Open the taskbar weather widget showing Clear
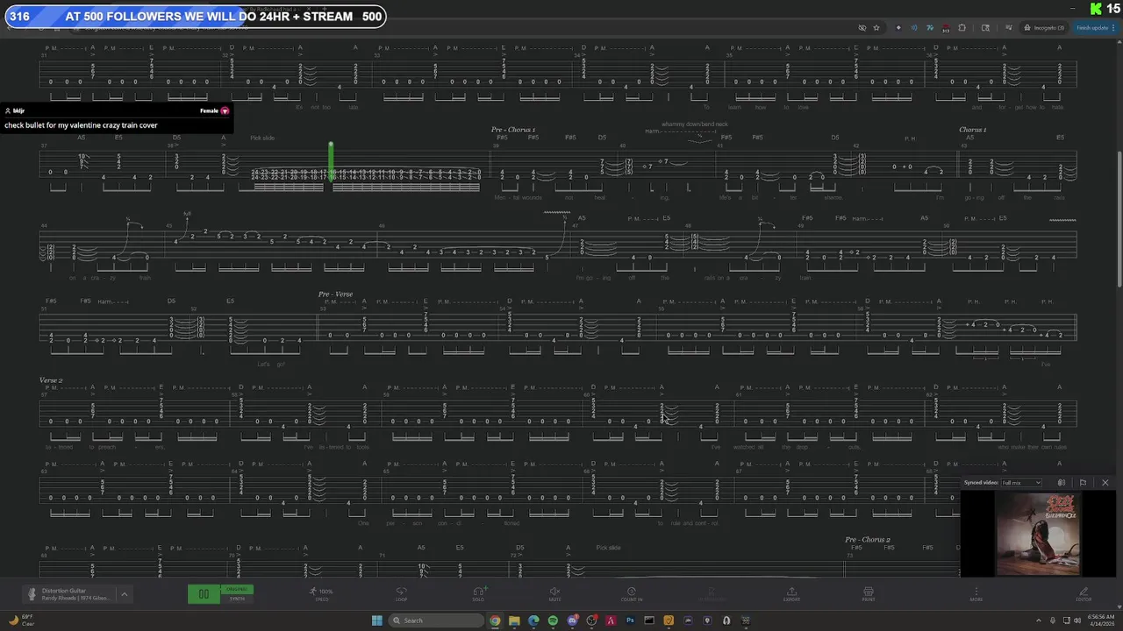This screenshot has width=1123, height=631. [x=22, y=620]
